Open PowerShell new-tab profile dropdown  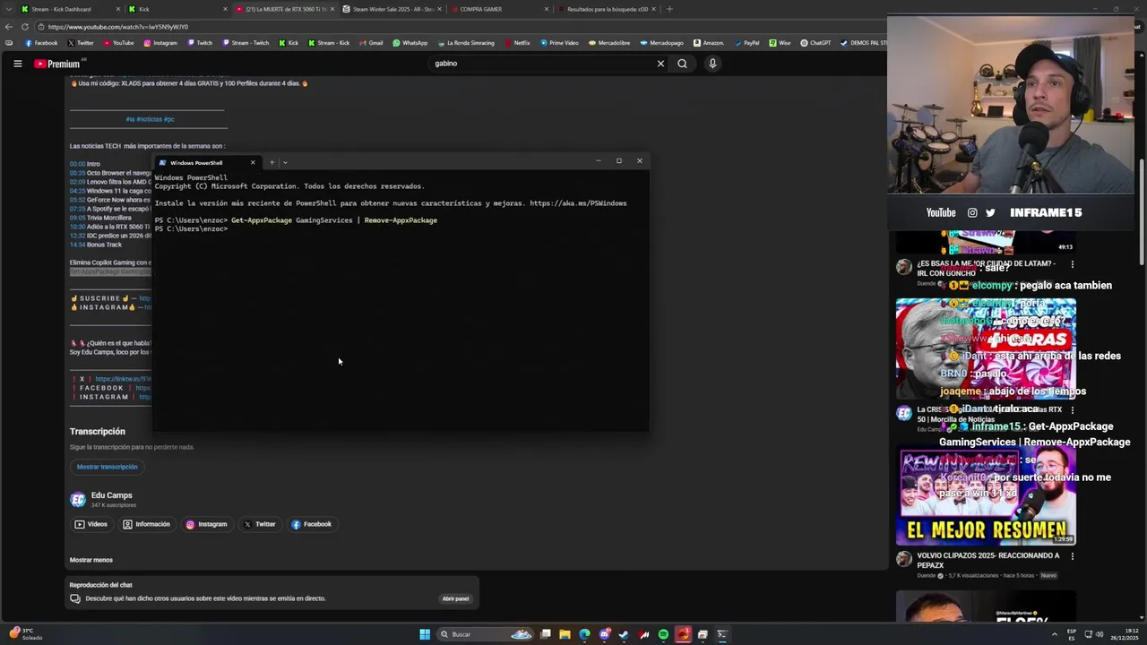[285, 162]
